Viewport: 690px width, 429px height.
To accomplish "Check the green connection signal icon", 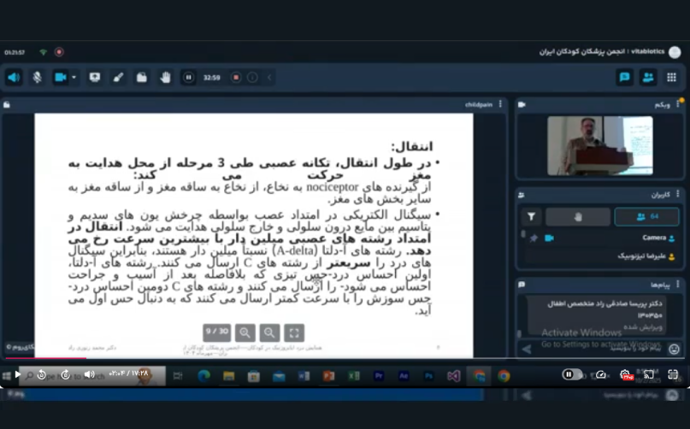I will tap(43, 52).
